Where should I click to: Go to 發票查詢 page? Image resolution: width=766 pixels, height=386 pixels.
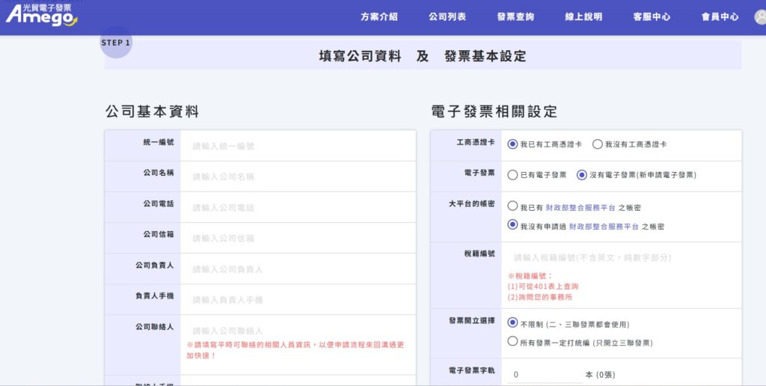[x=515, y=17]
